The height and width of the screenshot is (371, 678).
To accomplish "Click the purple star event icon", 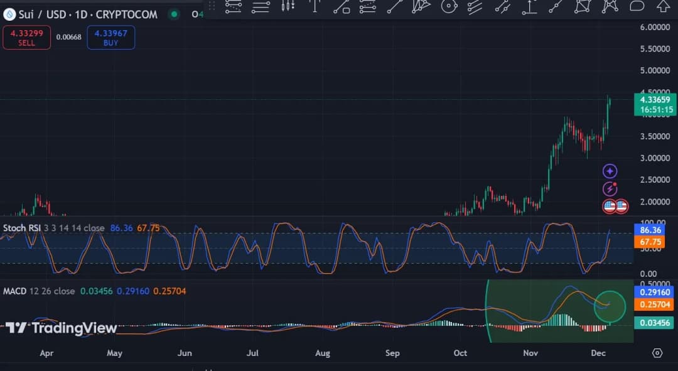I will click(x=610, y=171).
